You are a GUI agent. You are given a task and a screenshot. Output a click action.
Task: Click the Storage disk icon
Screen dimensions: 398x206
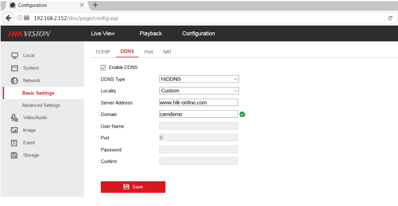15,155
